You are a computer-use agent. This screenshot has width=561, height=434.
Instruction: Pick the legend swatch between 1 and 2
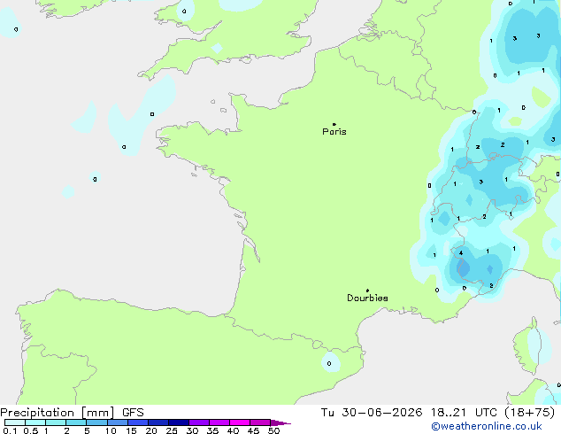[56, 422]
